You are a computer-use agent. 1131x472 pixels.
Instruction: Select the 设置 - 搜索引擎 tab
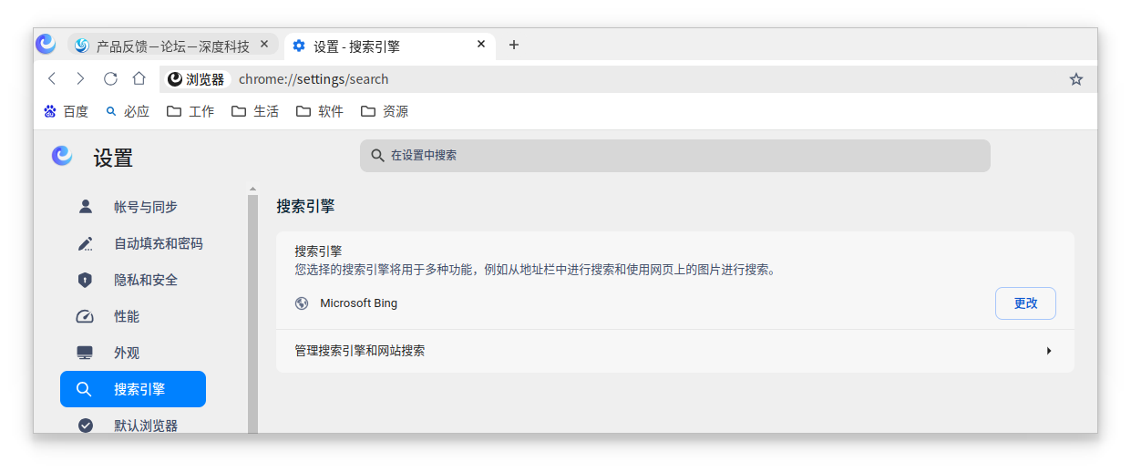[x=390, y=46]
